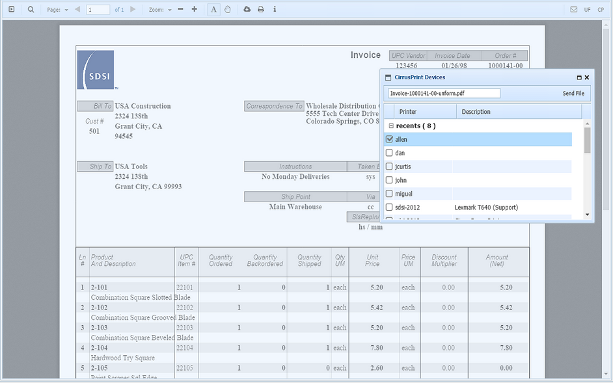Click the Description column header
Viewport: 613px width, 383px height.
[x=476, y=112]
